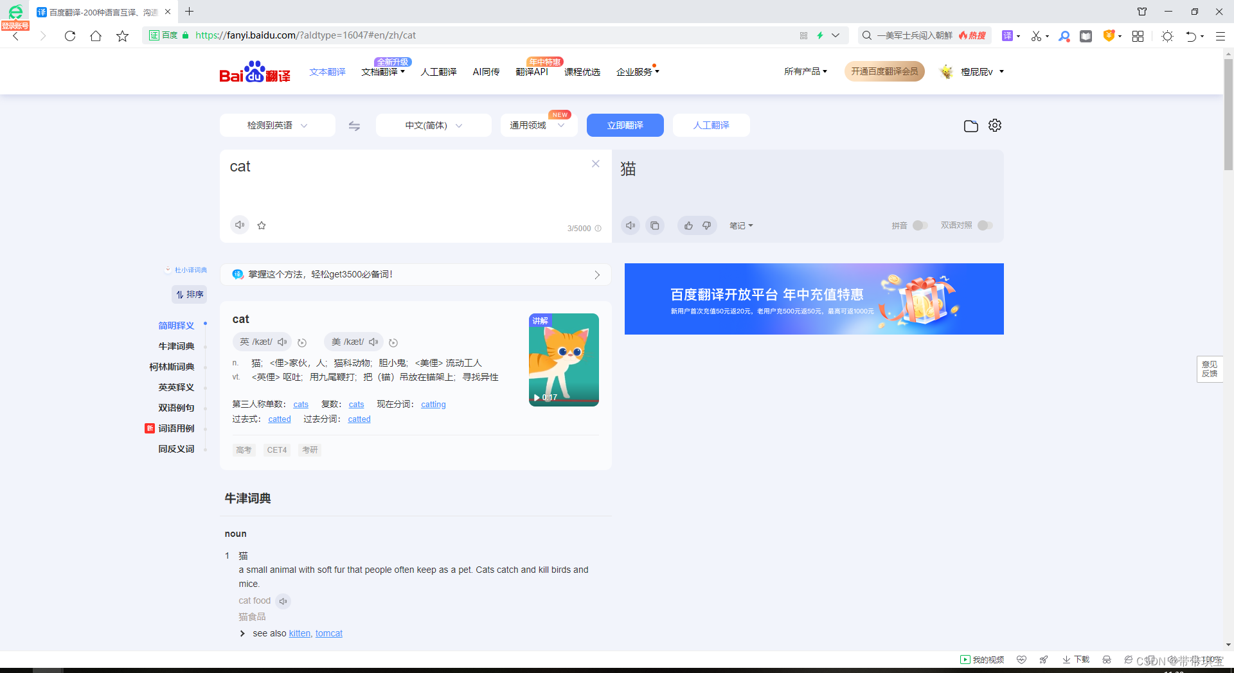
Task: Play pronunciation of the input text
Action: [x=240, y=225]
